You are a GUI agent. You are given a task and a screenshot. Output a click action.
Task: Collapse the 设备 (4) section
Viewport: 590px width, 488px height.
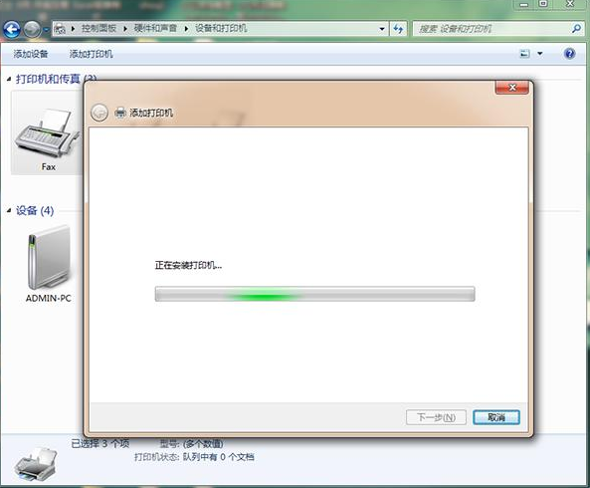click(x=9, y=210)
